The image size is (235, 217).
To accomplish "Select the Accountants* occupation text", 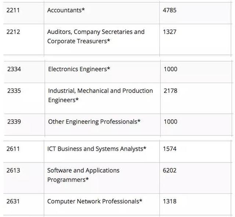I will pos(66,10).
